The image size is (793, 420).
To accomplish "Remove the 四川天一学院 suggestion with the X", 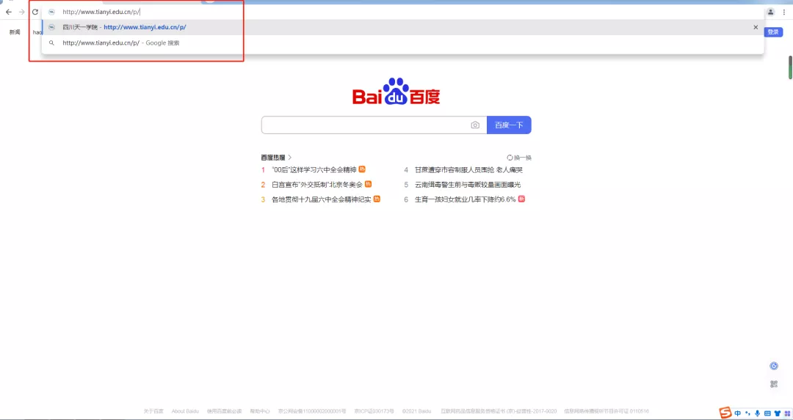I will 756,27.
